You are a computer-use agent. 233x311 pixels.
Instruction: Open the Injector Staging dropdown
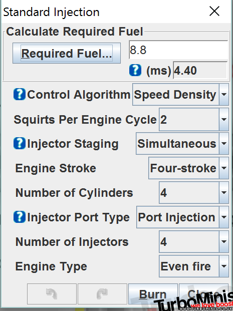[x=182, y=144]
